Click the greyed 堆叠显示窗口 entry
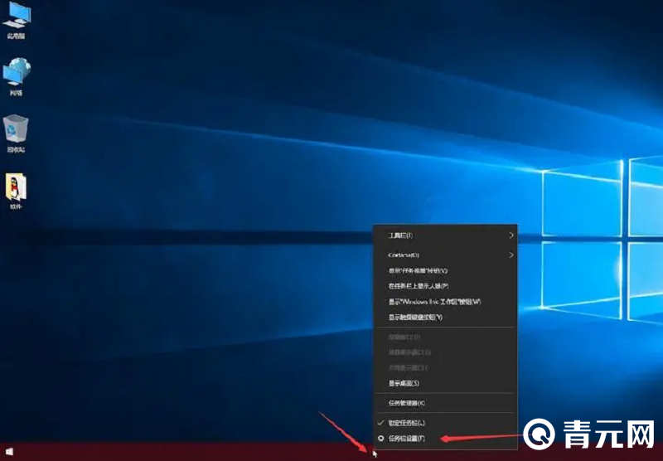Screen dimensions: 663x461 point(446,352)
